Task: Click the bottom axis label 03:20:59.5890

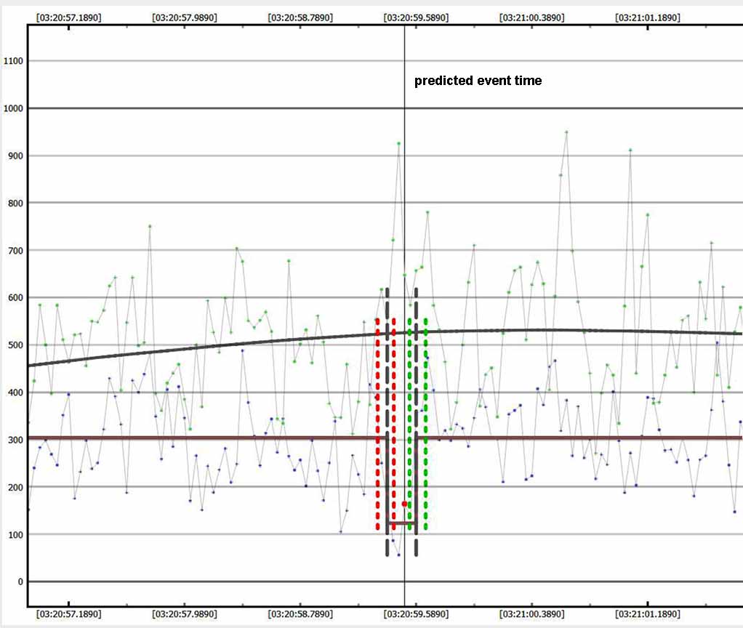Action: click(416, 613)
